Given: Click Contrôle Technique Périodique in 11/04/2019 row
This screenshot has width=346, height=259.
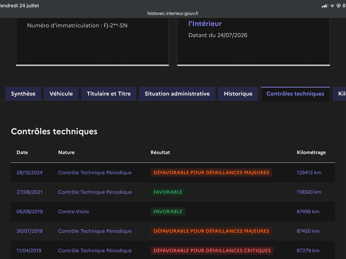Looking at the screenshot, I should pos(95,250).
